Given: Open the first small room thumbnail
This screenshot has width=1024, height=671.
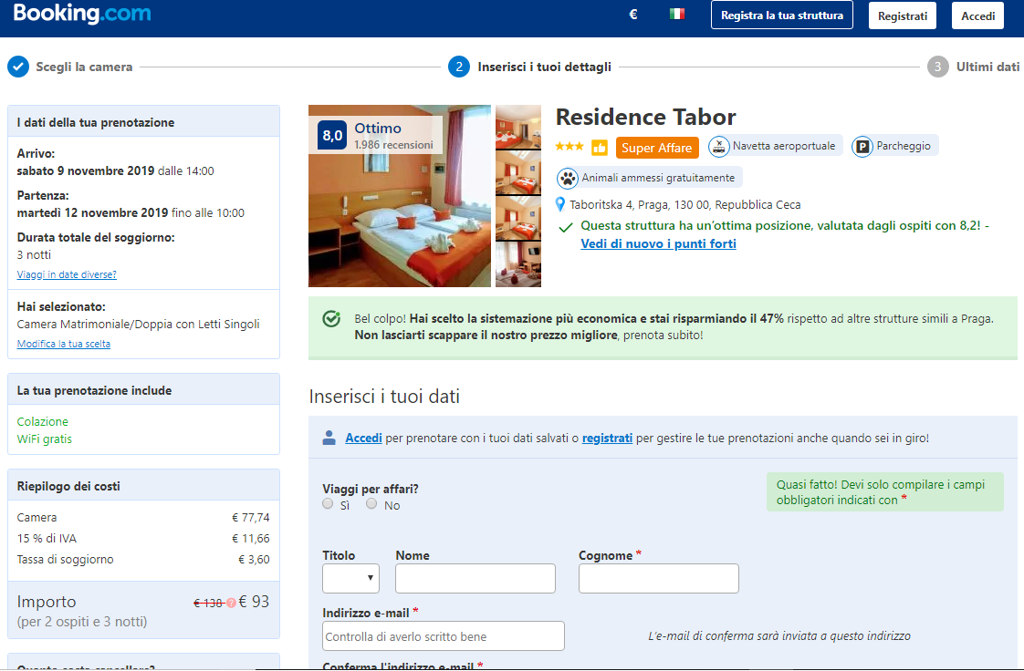Looking at the screenshot, I should point(518,127).
